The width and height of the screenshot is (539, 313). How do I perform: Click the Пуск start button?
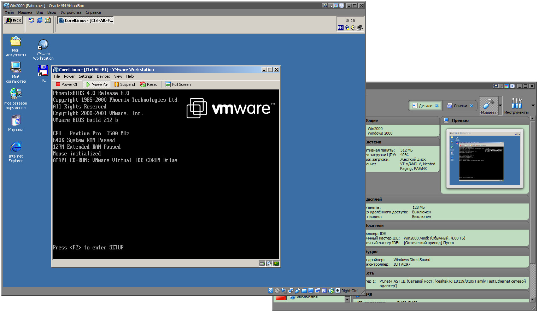coord(13,20)
